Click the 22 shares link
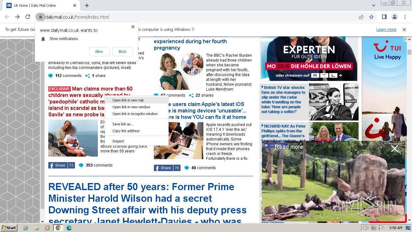Image resolution: width=412 pixels, height=232 pixels. [204, 95]
